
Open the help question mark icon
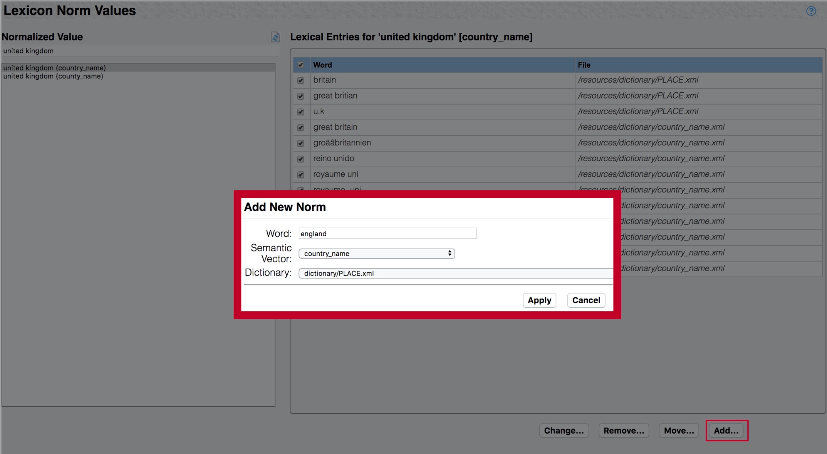point(811,11)
